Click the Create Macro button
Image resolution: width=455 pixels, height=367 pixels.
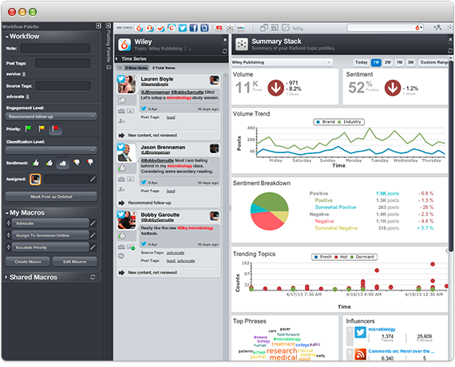[28, 262]
